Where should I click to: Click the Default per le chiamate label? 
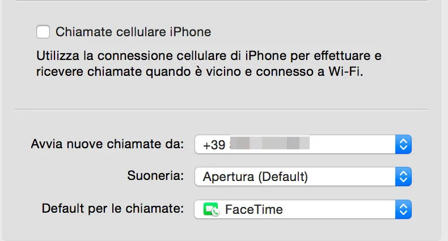tap(113, 209)
